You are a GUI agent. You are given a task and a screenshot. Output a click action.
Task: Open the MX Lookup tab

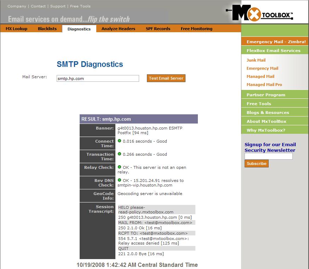pyautogui.click(x=17, y=29)
